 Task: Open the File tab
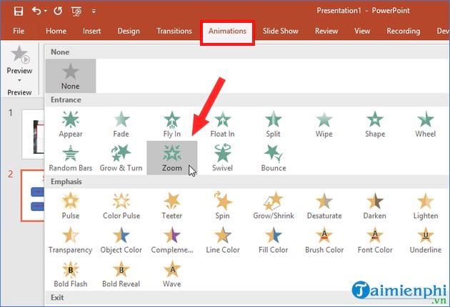pyautogui.click(x=19, y=31)
